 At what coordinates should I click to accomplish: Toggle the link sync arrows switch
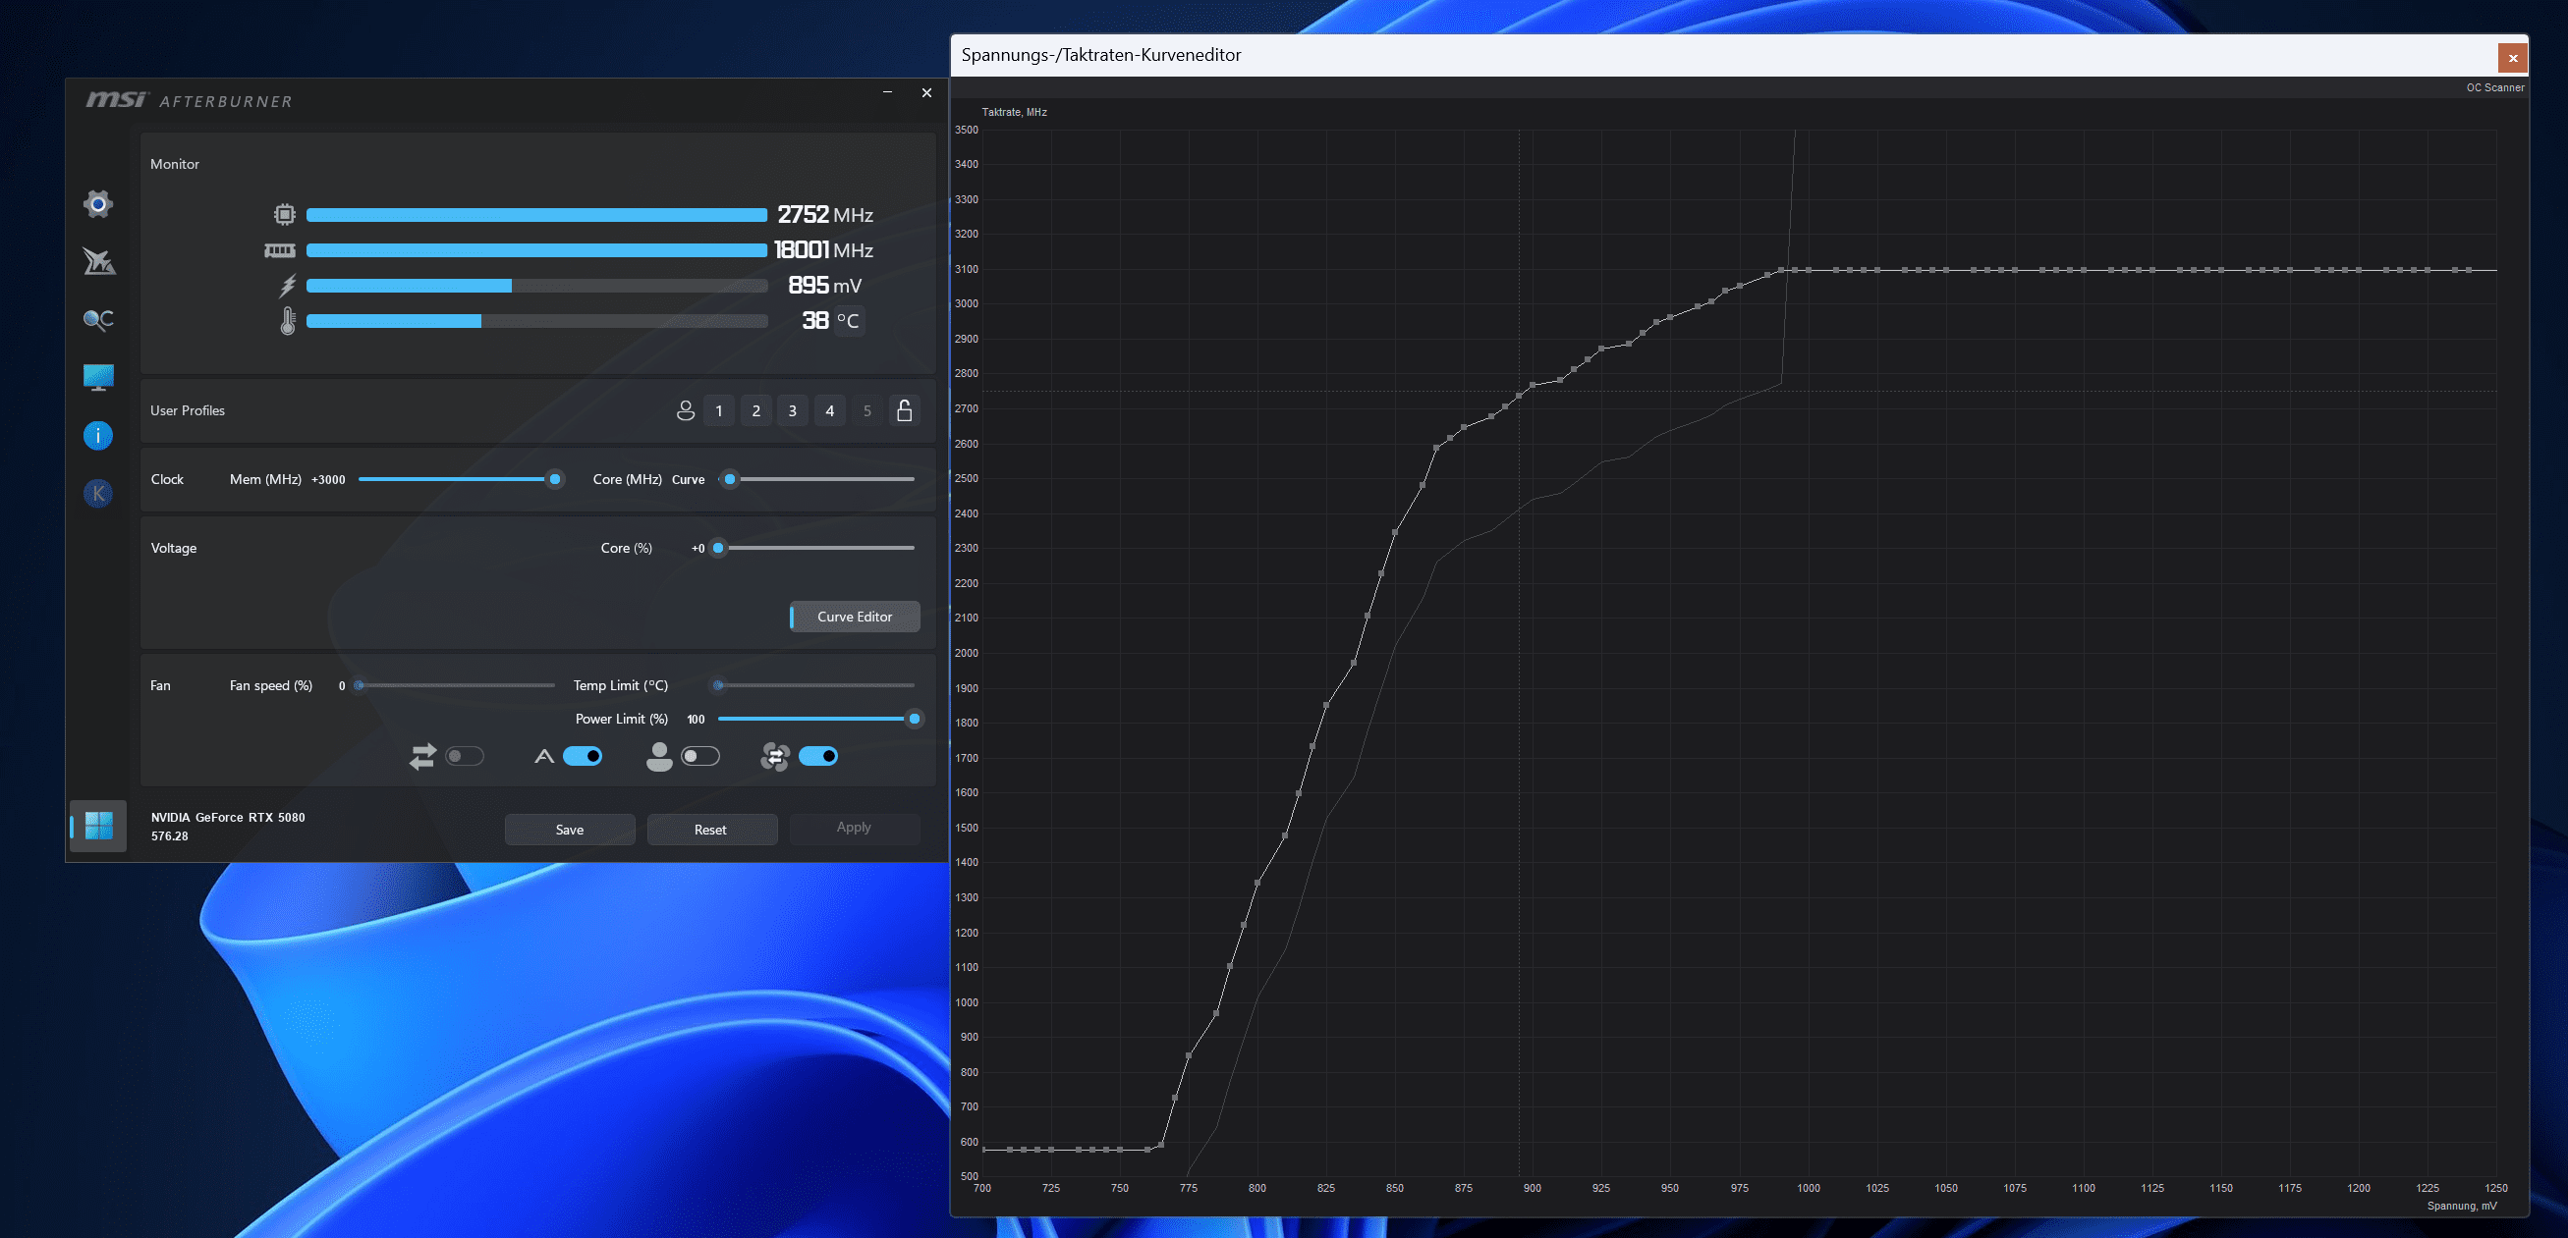click(x=465, y=756)
